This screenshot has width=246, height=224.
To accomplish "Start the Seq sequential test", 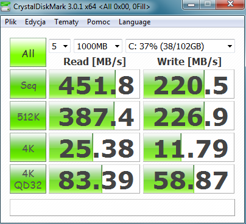I will (28, 84).
